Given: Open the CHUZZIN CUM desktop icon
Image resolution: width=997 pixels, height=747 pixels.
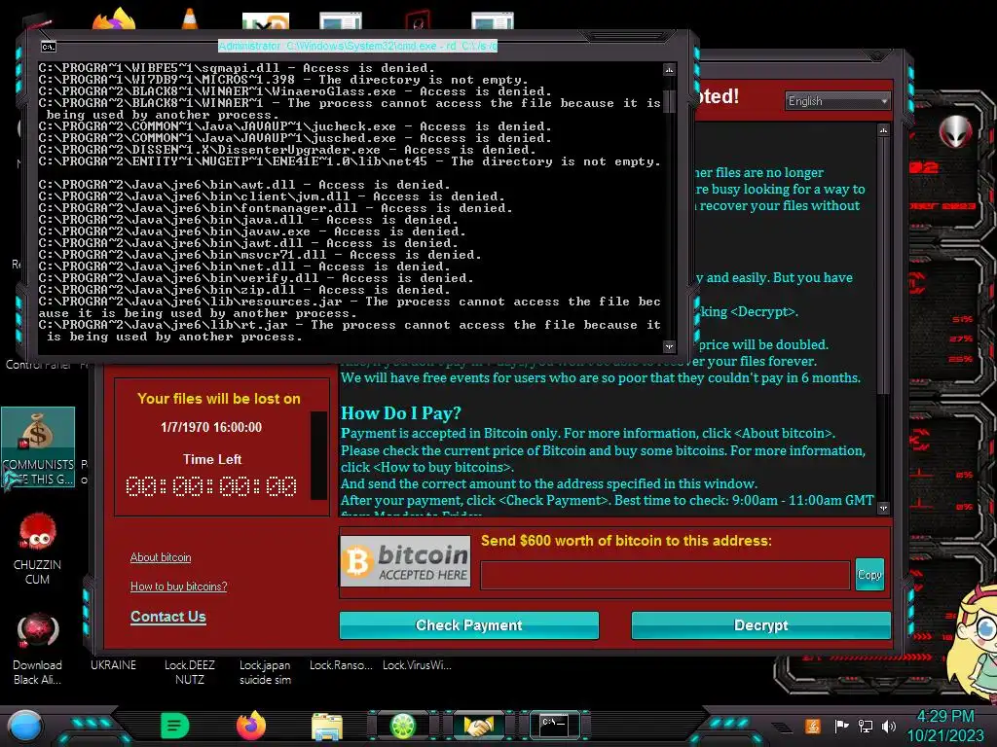Looking at the screenshot, I should 38,548.
